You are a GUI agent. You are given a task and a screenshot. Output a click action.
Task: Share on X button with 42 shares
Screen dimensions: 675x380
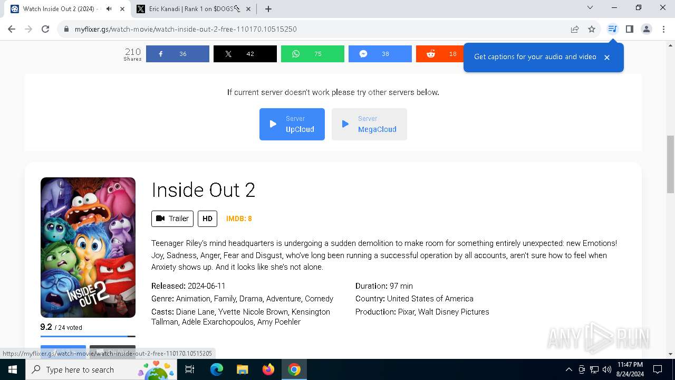point(245,54)
